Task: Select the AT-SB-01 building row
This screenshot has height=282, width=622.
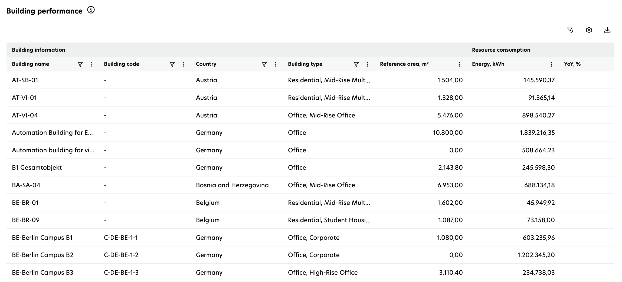Action: pyautogui.click(x=310, y=80)
